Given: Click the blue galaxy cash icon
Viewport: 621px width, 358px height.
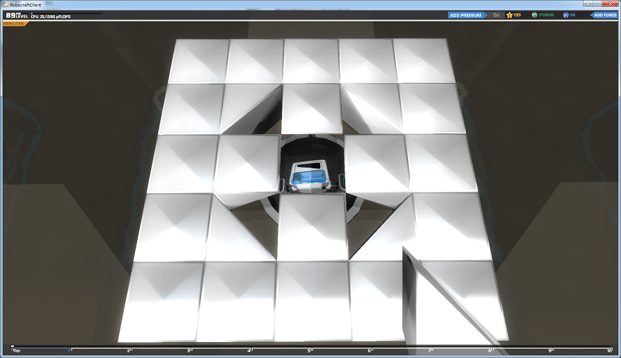Looking at the screenshot, I should (565, 15).
